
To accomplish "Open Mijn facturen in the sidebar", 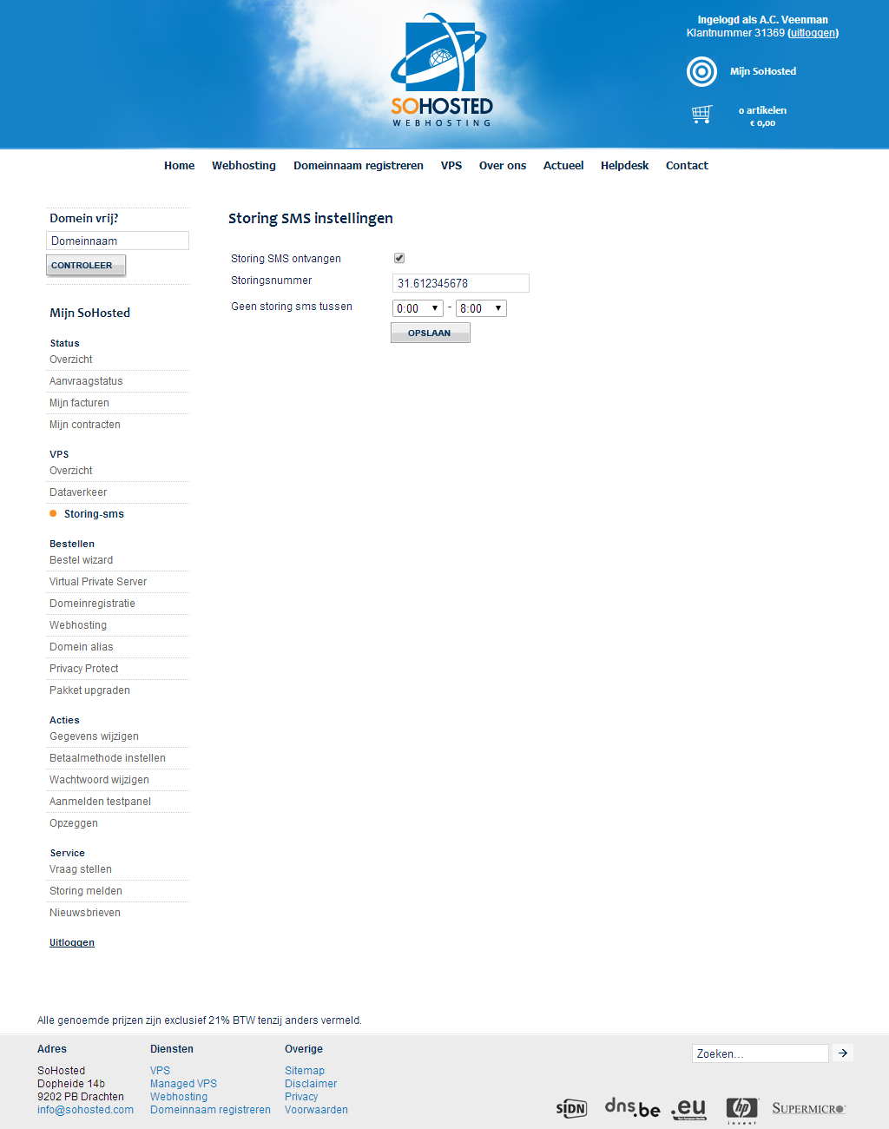I will click(x=79, y=403).
